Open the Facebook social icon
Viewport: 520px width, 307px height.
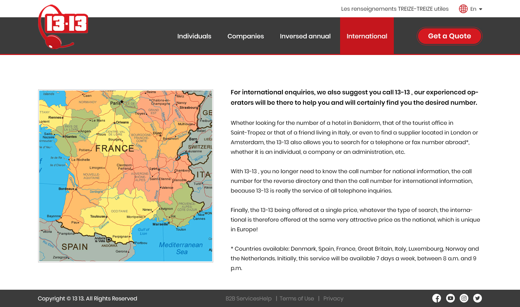[x=436, y=298]
